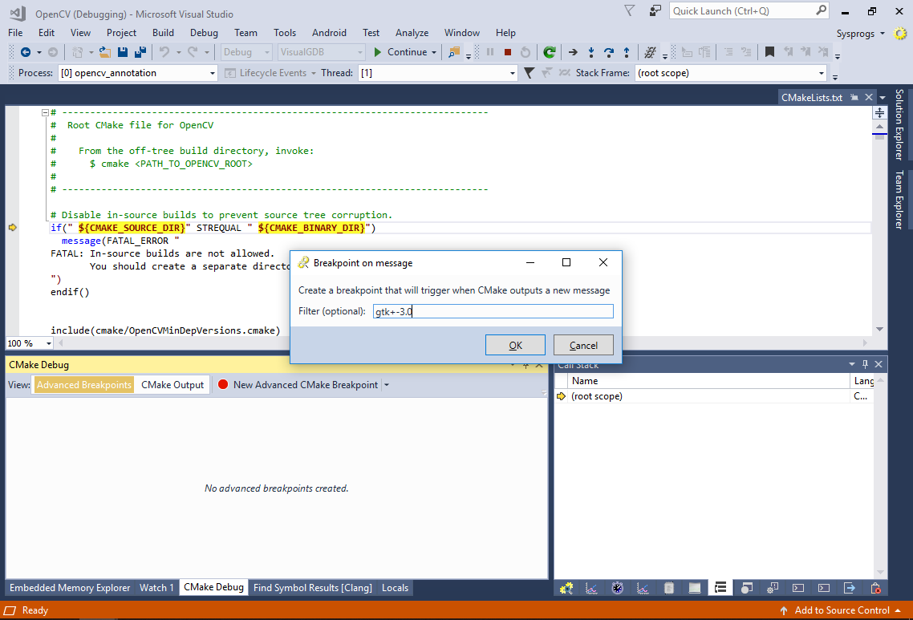Collapse the comment block outlining box
The height and width of the screenshot is (620, 913).
(x=46, y=113)
